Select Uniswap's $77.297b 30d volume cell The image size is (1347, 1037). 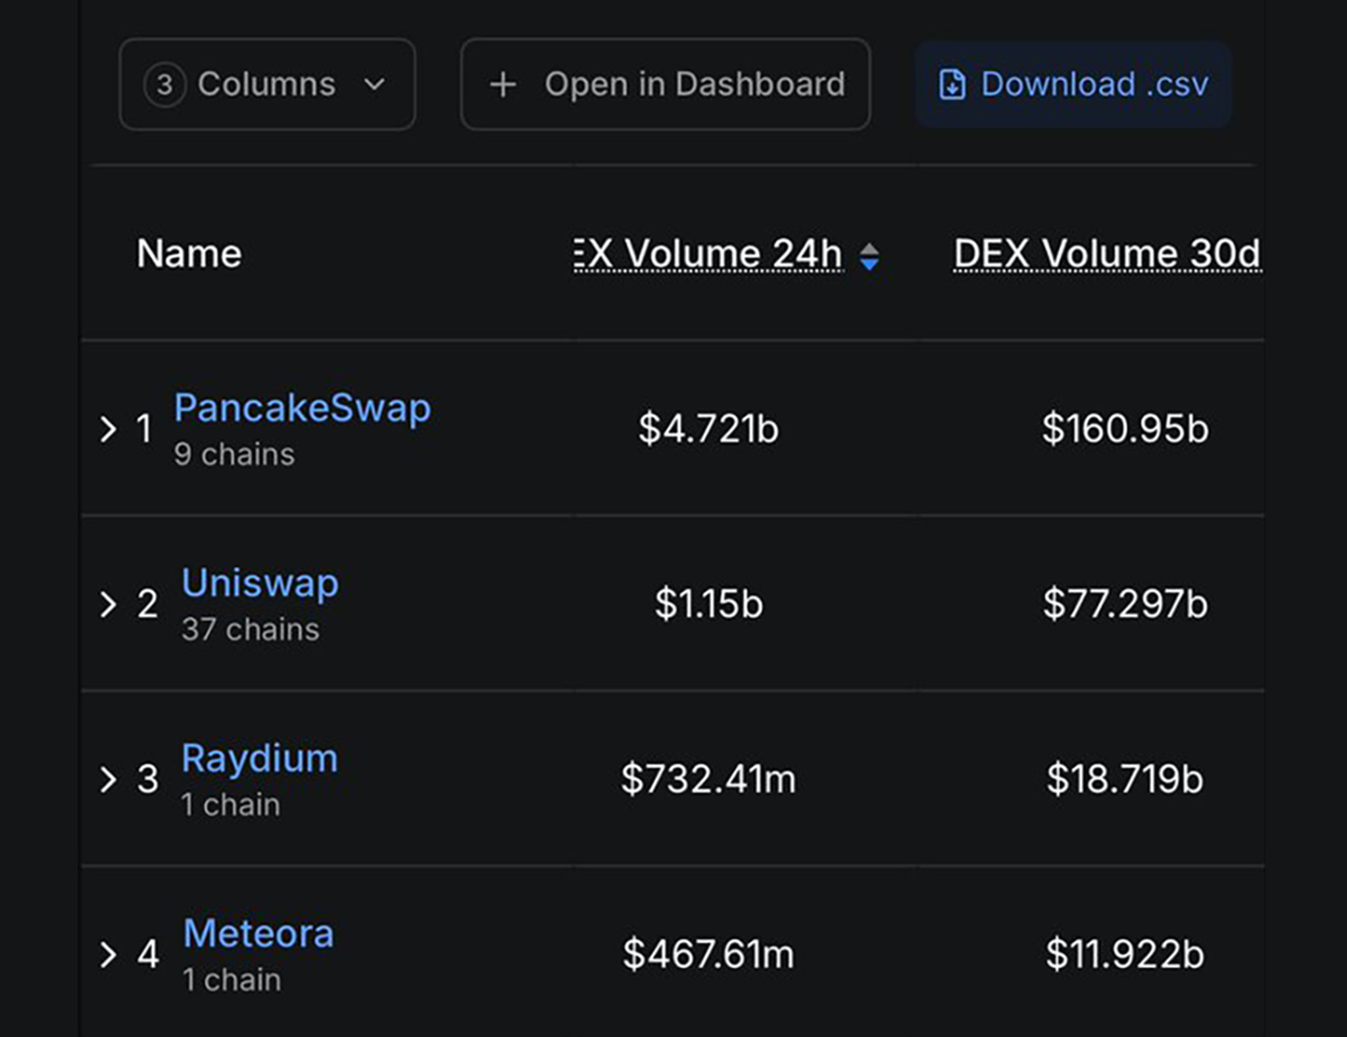pyautogui.click(x=1125, y=604)
